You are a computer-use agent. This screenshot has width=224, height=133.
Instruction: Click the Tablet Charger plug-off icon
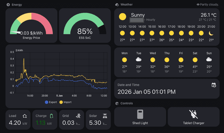tap(193, 114)
